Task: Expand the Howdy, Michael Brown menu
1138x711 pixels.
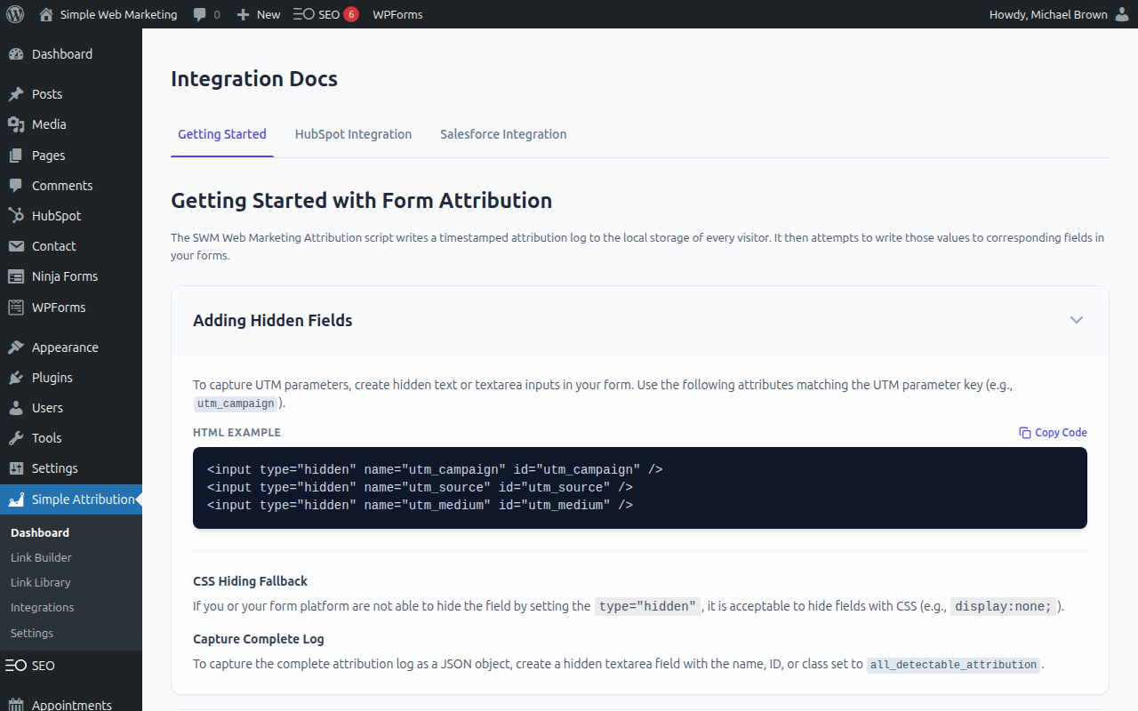Action: [x=1048, y=14]
